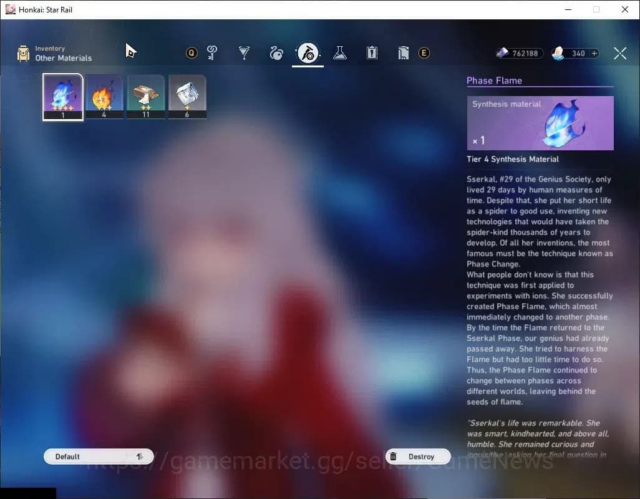Select the orange flame item with count 4
640x499 pixels.
(x=104, y=97)
